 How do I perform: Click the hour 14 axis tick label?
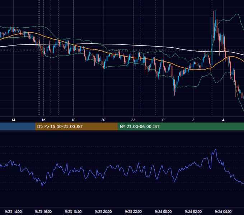point(13,120)
